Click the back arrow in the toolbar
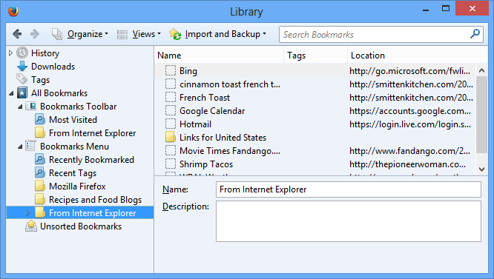This screenshot has width=494, height=279. (x=17, y=34)
